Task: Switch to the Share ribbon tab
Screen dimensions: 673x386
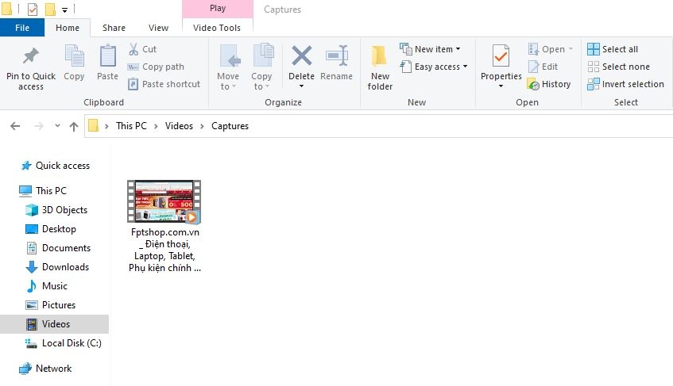Action: (114, 28)
